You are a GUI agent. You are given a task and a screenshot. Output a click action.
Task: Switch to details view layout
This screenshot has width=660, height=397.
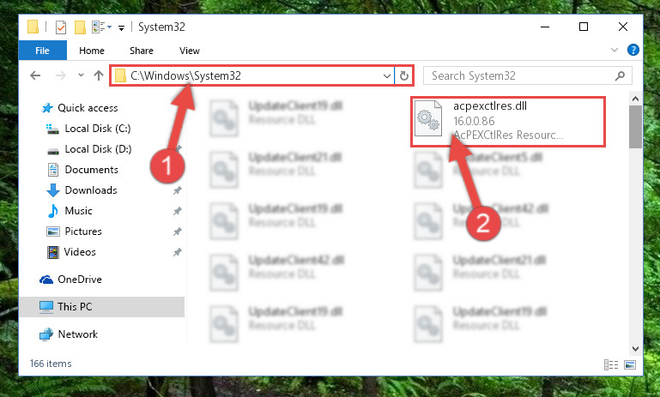pyautogui.click(x=611, y=364)
